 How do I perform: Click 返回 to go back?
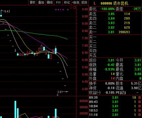84,2
